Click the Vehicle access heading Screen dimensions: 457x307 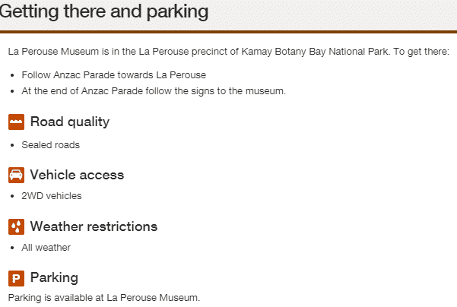pyautogui.click(x=77, y=175)
